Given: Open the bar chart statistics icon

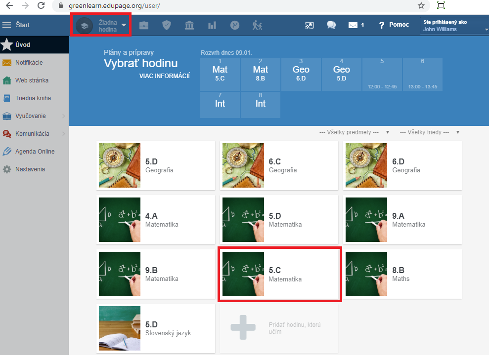Looking at the screenshot, I should [212, 25].
